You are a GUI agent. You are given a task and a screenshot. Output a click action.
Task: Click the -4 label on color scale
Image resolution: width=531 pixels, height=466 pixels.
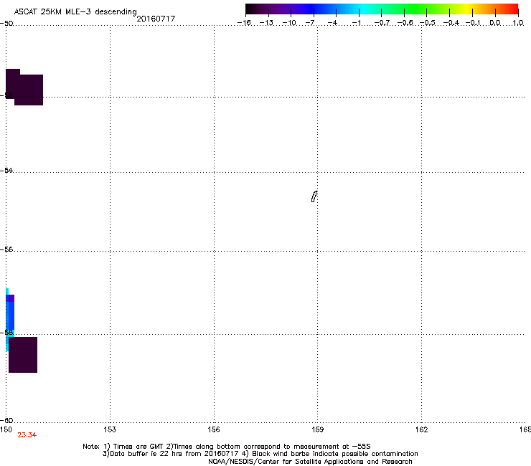point(332,23)
